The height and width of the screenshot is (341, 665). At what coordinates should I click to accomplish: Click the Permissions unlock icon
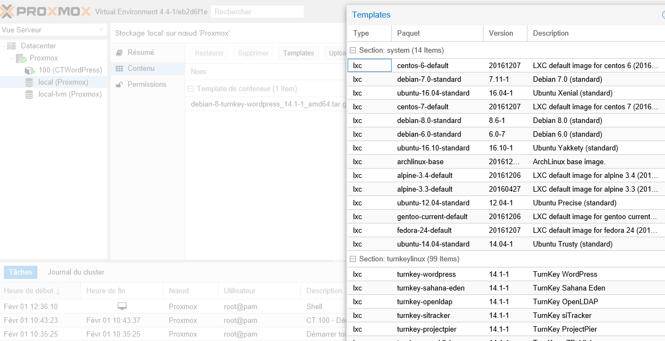click(x=119, y=85)
